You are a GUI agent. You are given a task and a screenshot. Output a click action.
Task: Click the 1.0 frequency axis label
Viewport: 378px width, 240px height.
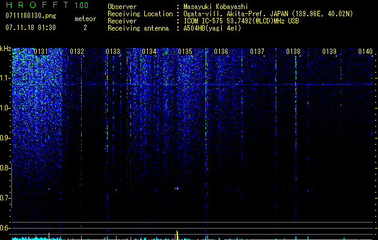point(5,108)
